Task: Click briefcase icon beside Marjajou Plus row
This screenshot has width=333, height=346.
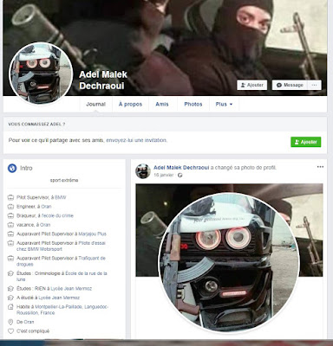Action: (x=10, y=234)
